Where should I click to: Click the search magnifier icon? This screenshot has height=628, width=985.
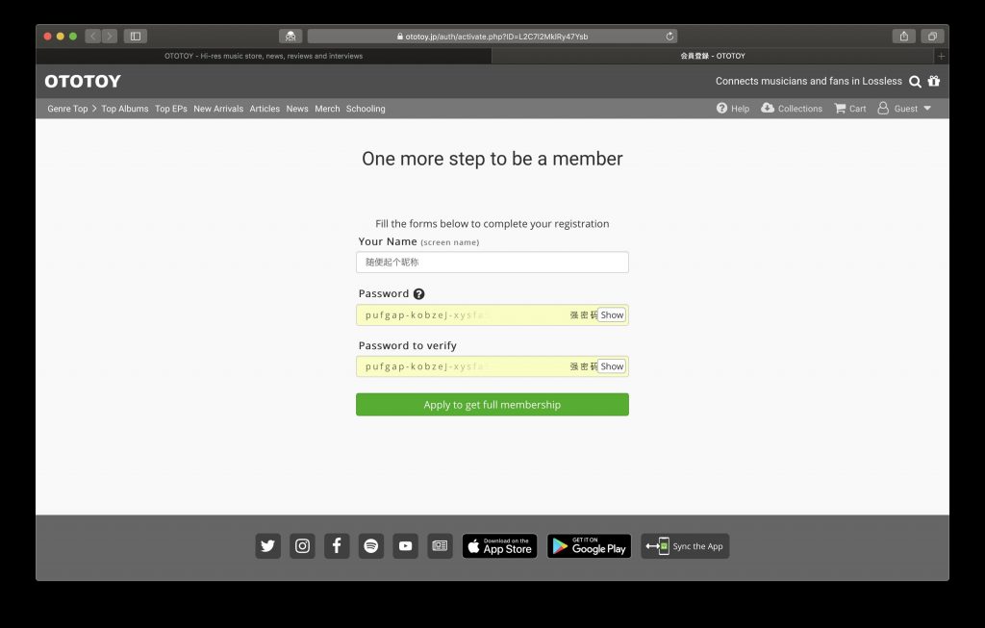coord(916,81)
